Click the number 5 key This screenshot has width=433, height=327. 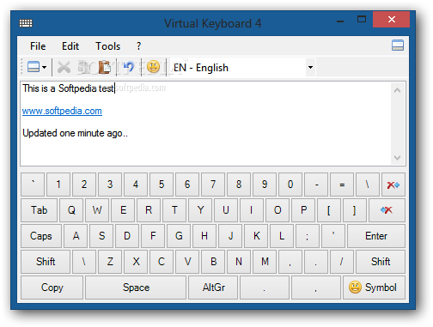point(162,185)
